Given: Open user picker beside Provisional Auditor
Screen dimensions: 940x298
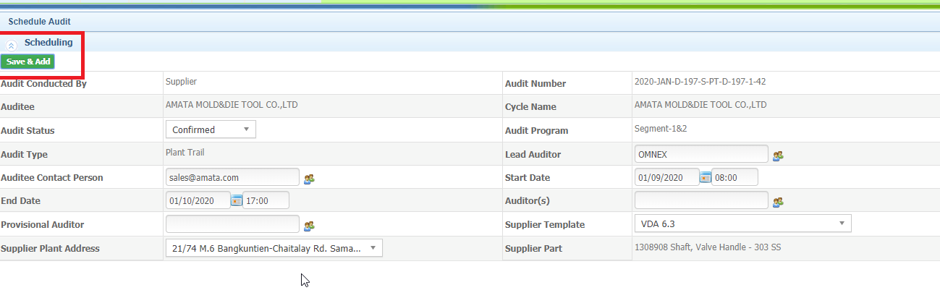Looking at the screenshot, I should (x=309, y=225).
